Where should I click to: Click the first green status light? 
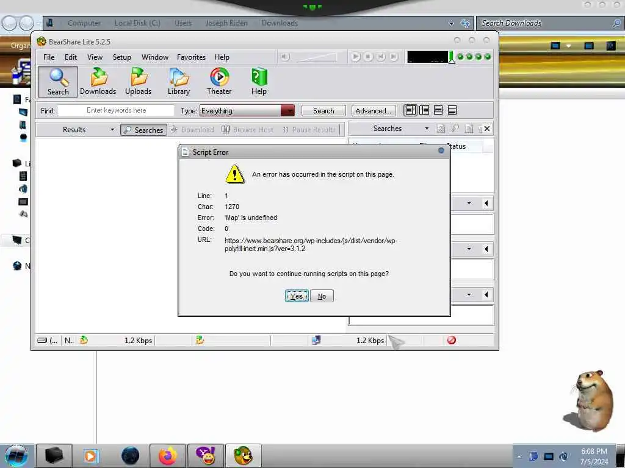coord(460,57)
